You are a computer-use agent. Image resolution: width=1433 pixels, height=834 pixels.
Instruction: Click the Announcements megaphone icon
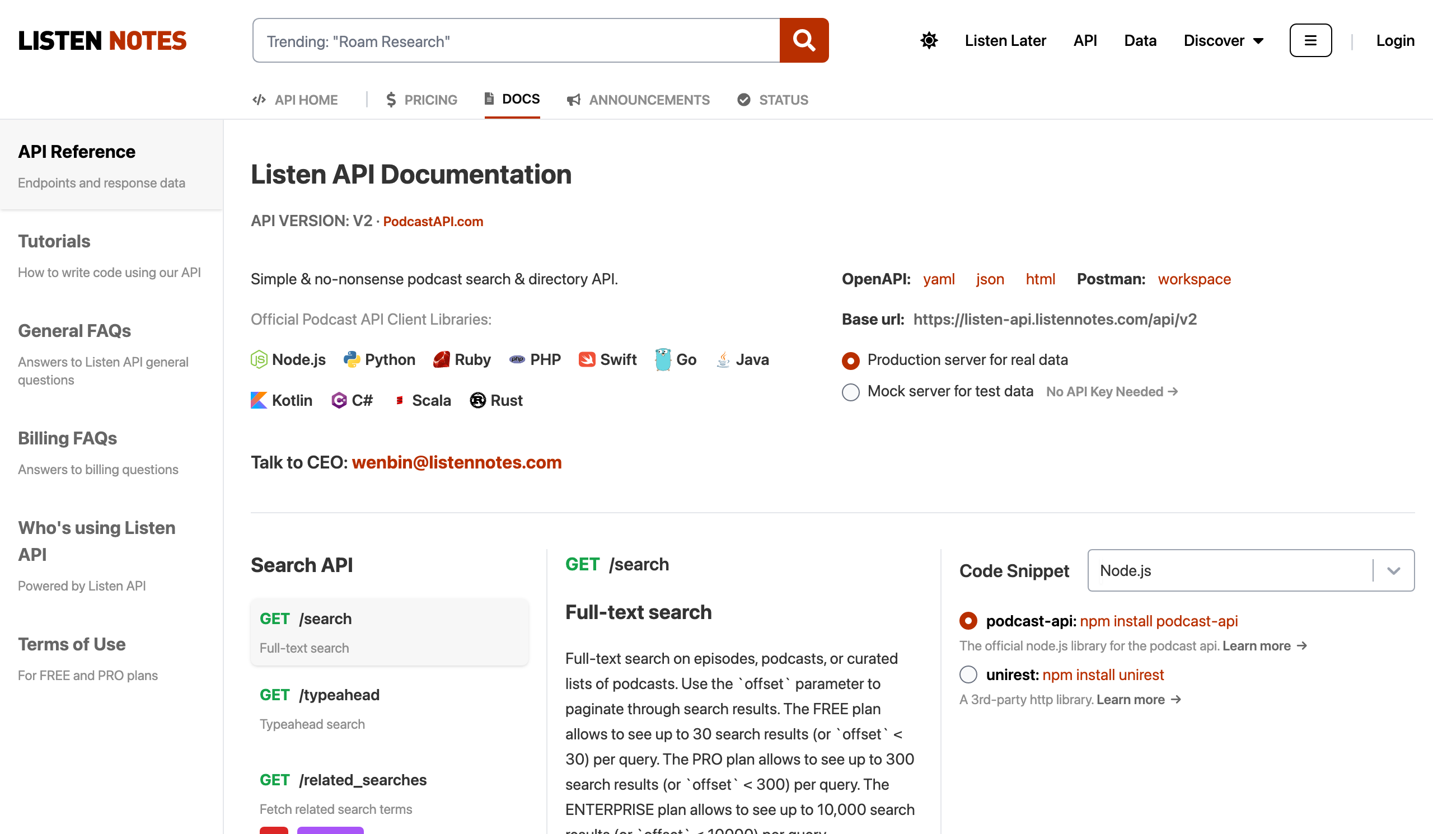click(x=573, y=100)
